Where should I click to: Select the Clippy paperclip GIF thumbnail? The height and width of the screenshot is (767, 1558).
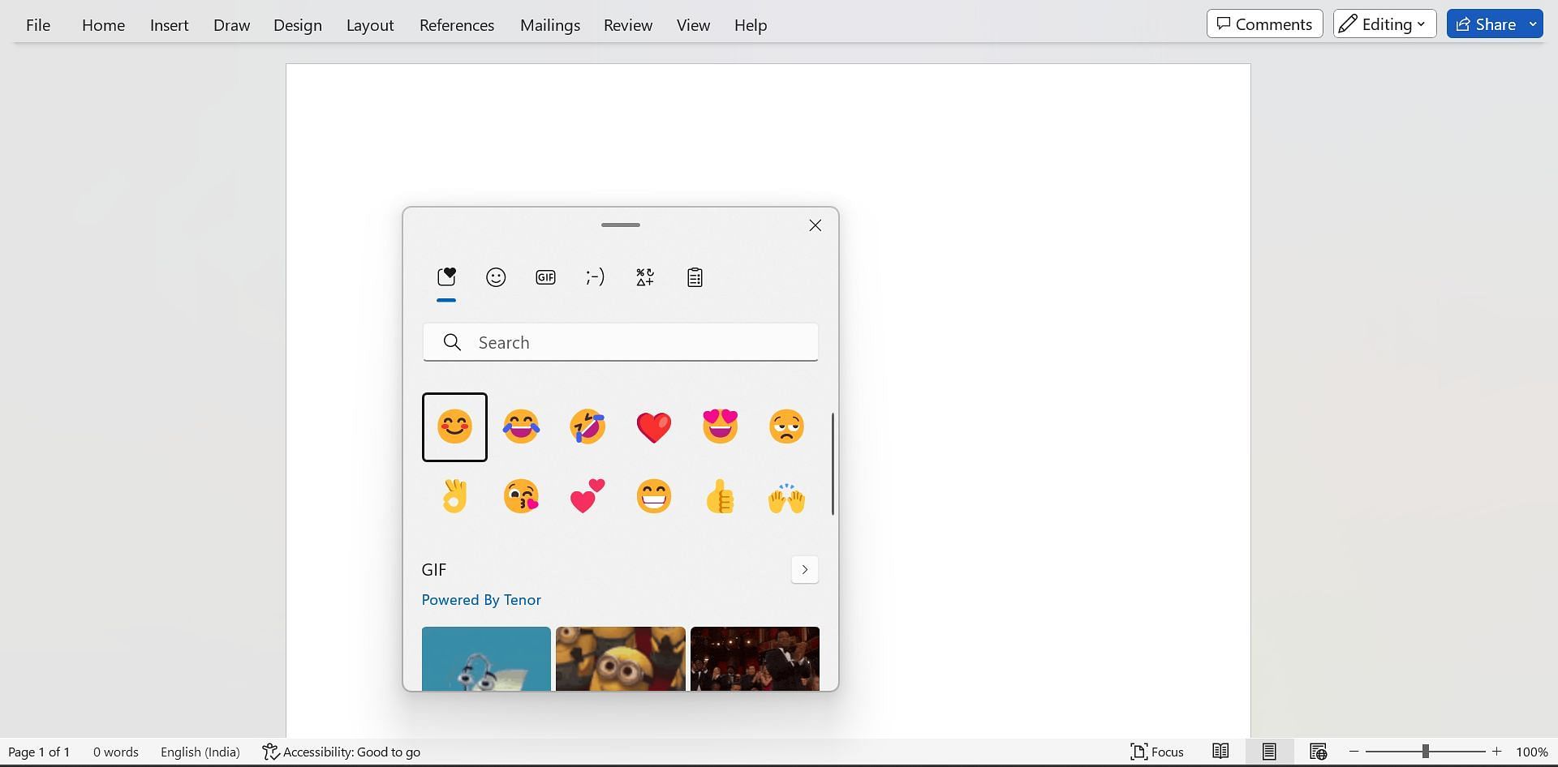pyautogui.click(x=486, y=658)
